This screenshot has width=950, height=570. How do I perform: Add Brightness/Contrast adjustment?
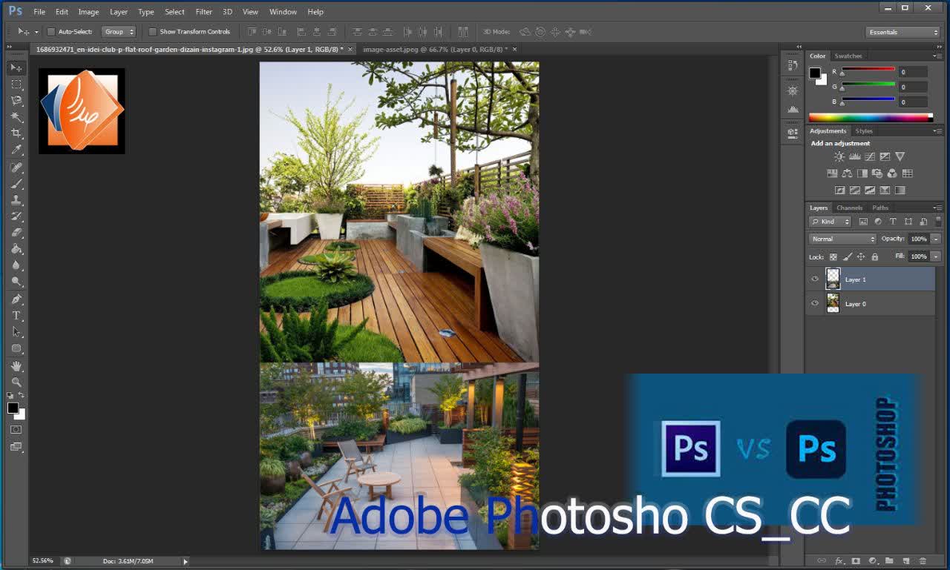pos(839,157)
